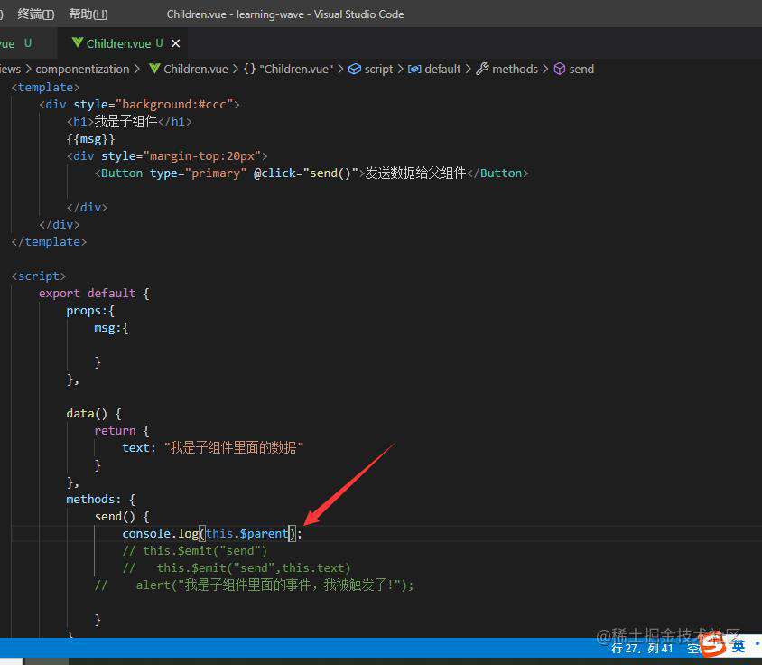Click the commented $emit("send",this.text) line
Viewport: 762px width, 665px height.
(237, 567)
